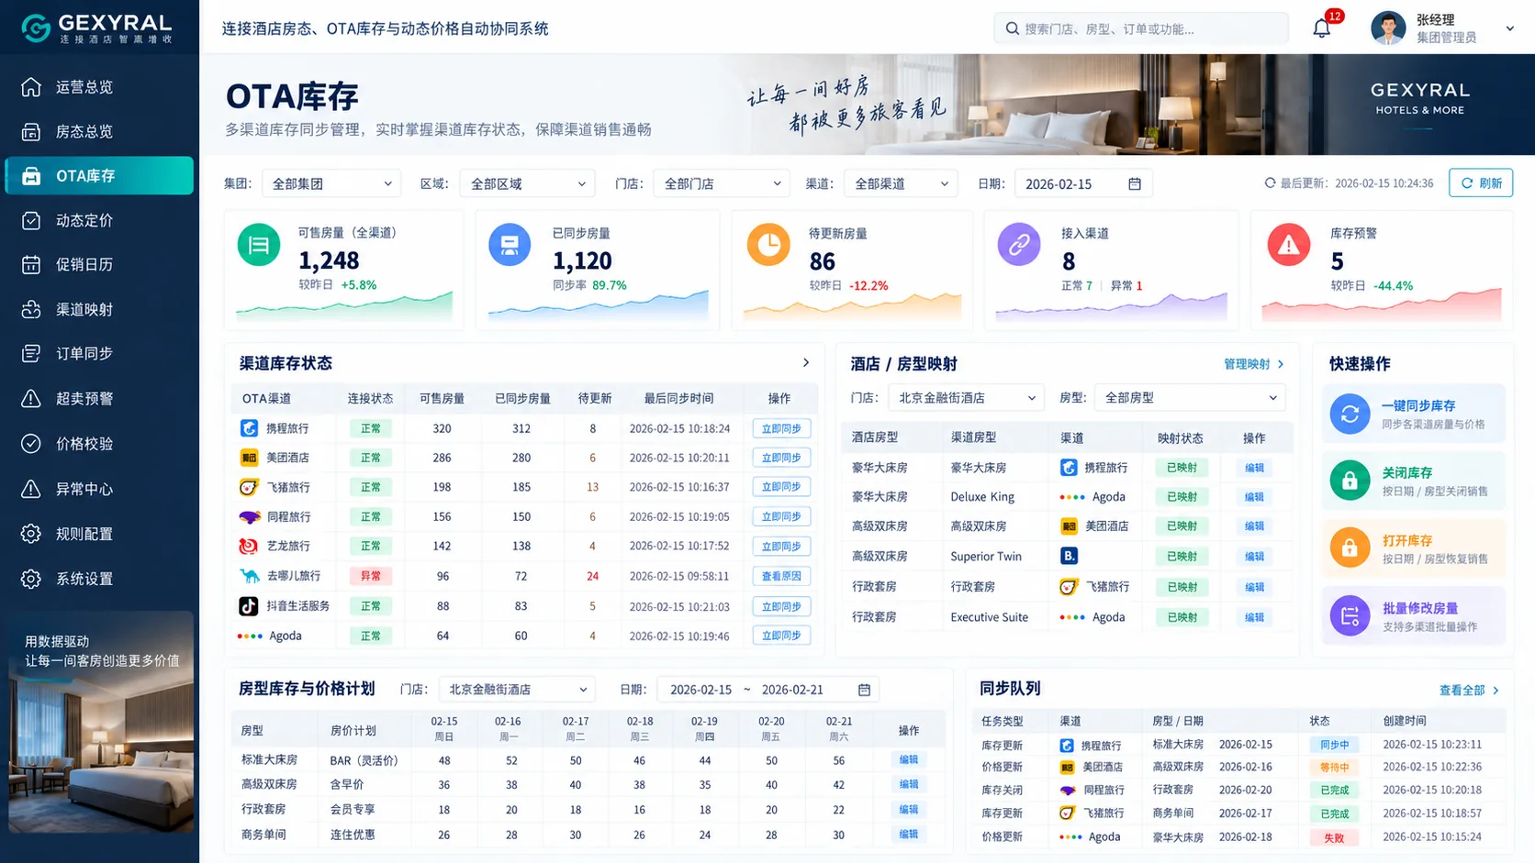This screenshot has height=863, width=1535.
Task: Click the 2026-02-15 date range start field
Action: coord(700,690)
